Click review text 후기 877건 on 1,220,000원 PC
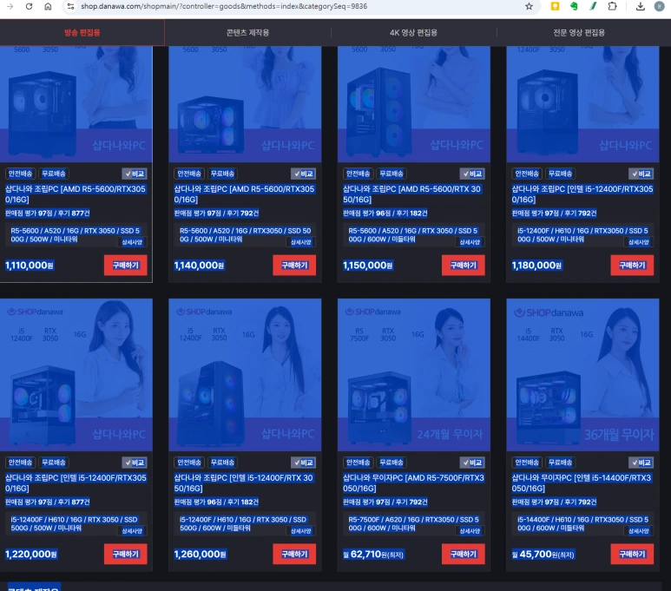 74,502
